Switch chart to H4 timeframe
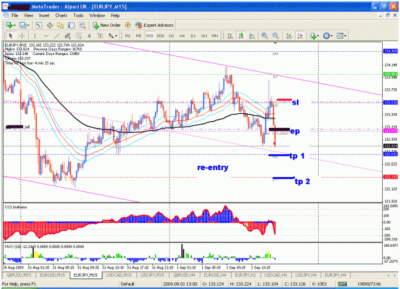 pyautogui.click(x=182, y=36)
